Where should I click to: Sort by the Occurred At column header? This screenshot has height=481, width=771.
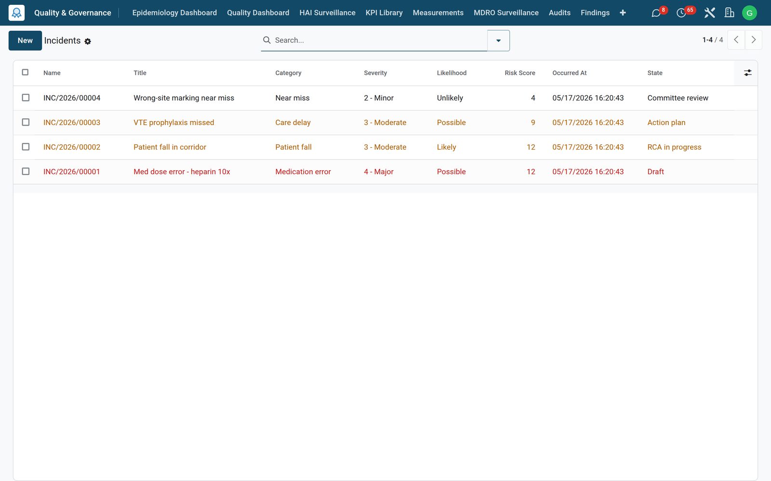click(x=570, y=73)
